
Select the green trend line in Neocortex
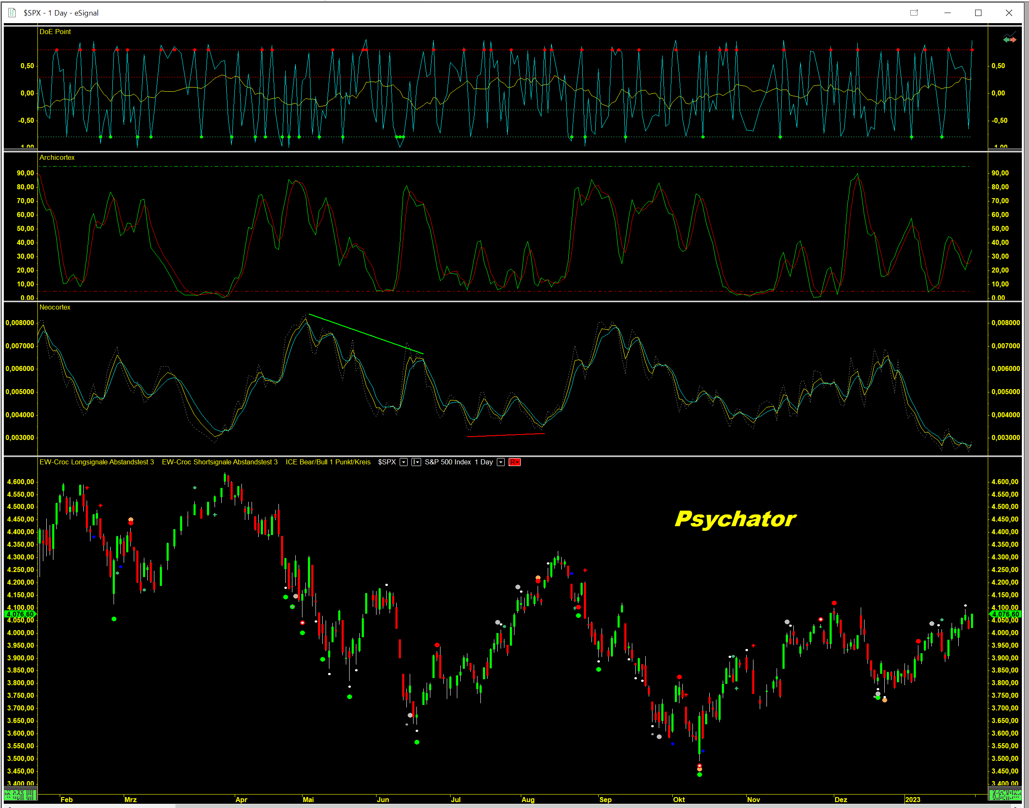click(366, 334)
